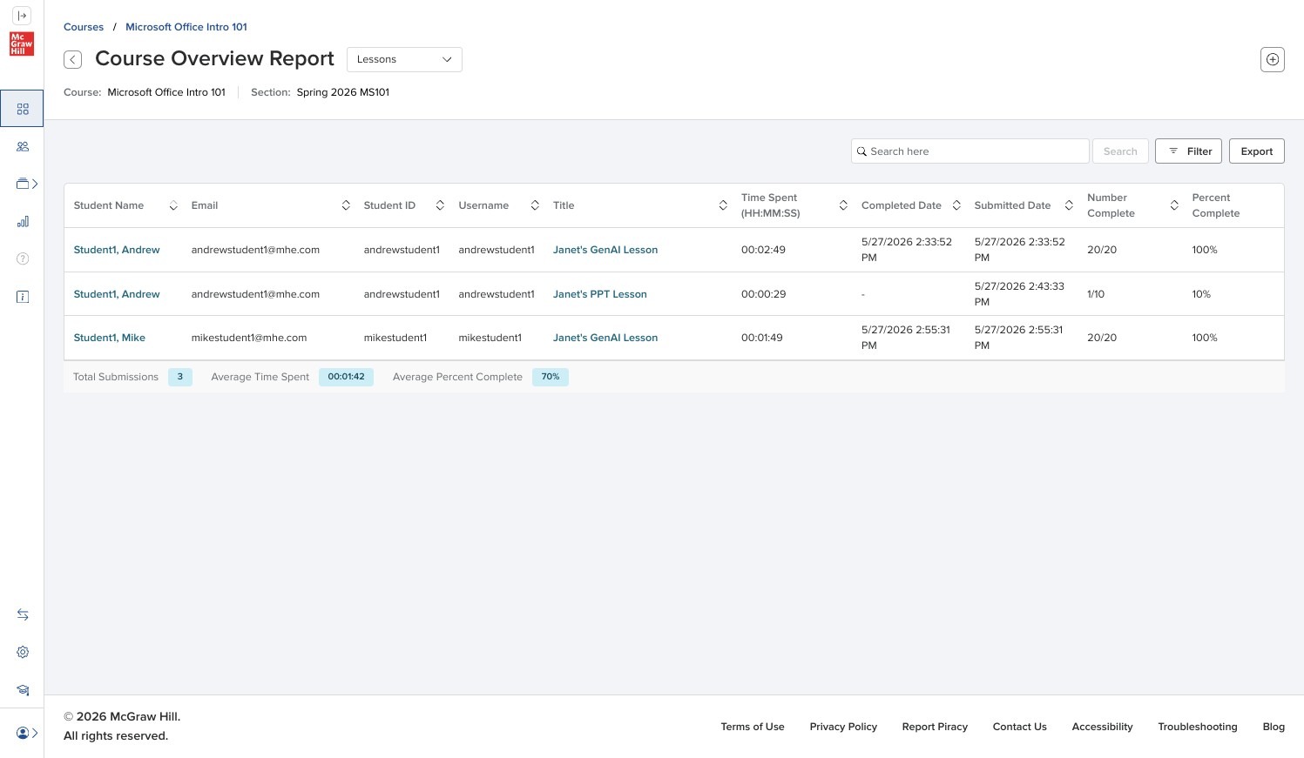Image resolution: width=1304 pixels, height=758 pixels.
Task: Open the info icon in sidebar
Action: click(x=23, y=297)
